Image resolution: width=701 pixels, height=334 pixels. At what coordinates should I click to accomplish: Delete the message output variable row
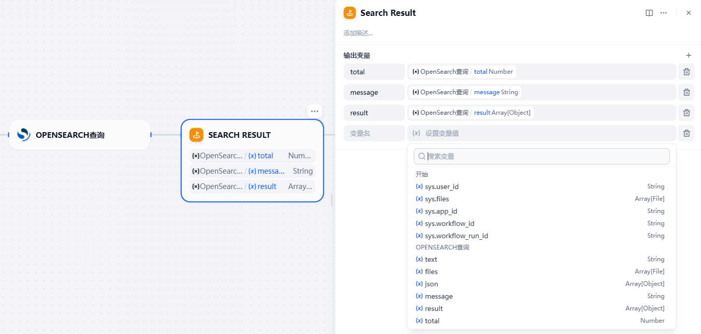(687, 92)
